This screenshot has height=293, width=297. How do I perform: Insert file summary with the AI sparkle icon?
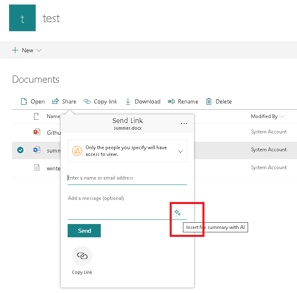point(178,212)
